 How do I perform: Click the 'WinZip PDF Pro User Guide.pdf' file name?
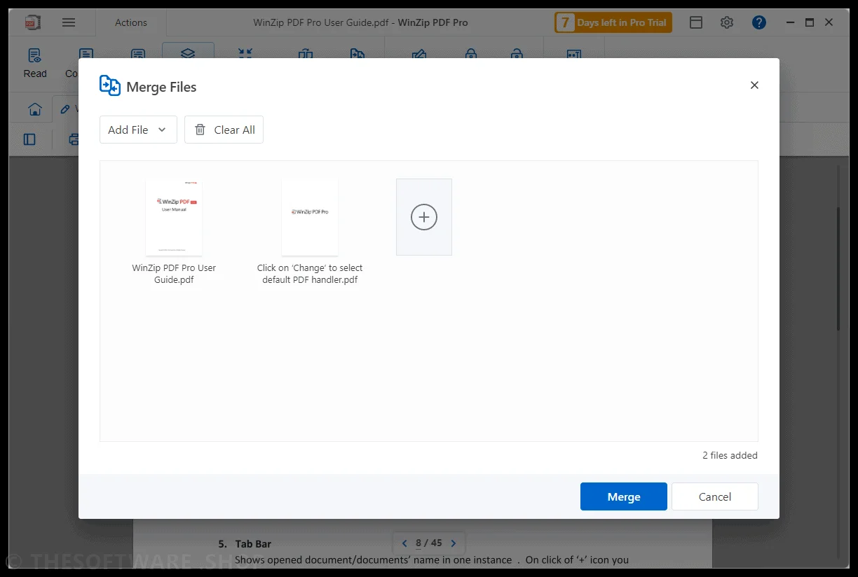[x=174, y=274]
